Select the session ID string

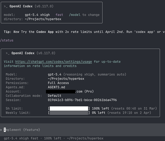click(82, 100)
